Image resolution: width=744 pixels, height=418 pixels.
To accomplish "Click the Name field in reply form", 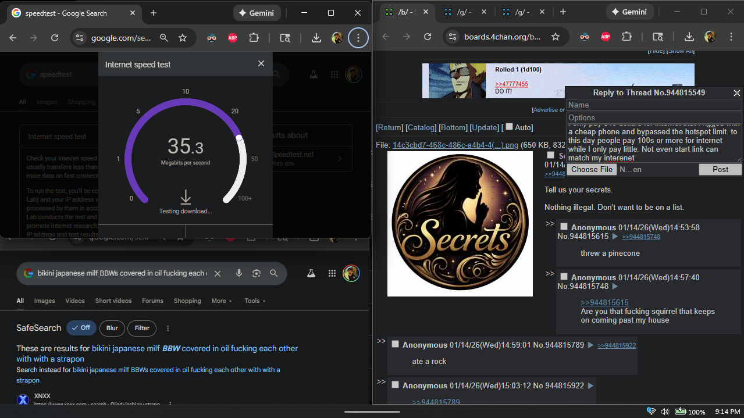I will tap(654, 105).
